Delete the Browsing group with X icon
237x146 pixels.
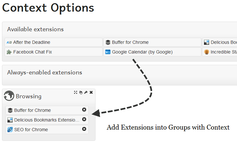[x=91, y=92]
